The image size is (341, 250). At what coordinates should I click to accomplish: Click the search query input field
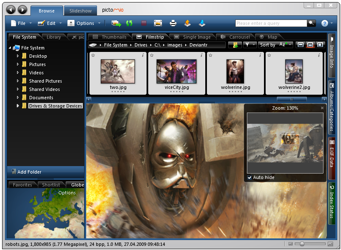271,23
